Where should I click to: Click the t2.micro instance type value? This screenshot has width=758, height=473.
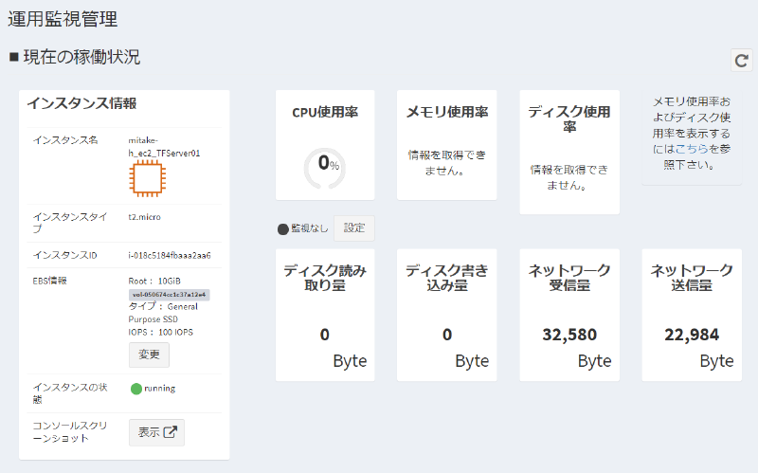coord(144,217)
